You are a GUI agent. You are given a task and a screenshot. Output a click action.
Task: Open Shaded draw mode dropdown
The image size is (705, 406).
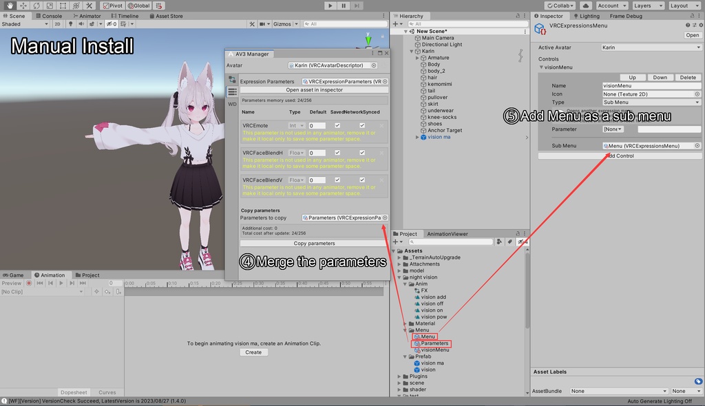pyautogui.click(x=25, y=24)
